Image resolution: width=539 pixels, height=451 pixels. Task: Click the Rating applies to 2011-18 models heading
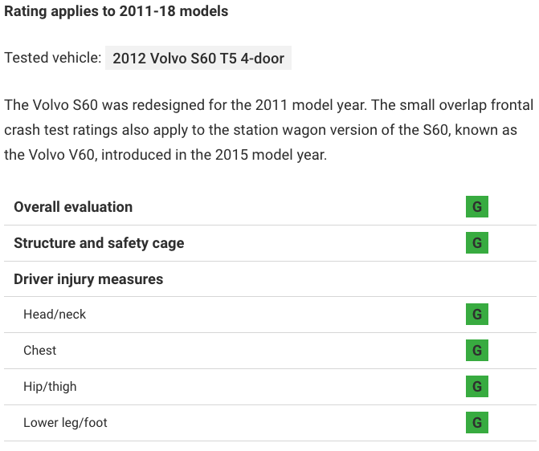116,11
